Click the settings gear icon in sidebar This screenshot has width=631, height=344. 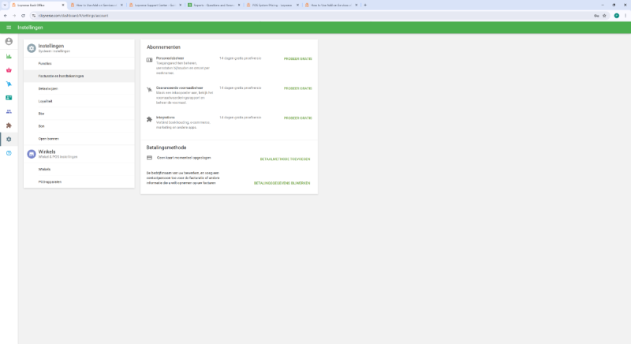(9, 139)
